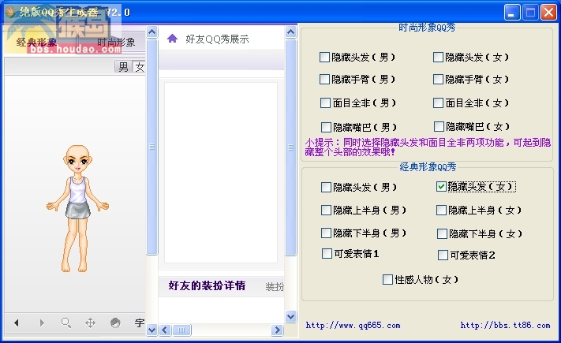Click middle panel scrollbar down arrow
The height and width of the screenshot is (343, 561).
291,316
